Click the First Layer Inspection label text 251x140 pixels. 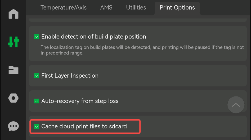click(70, 76)
